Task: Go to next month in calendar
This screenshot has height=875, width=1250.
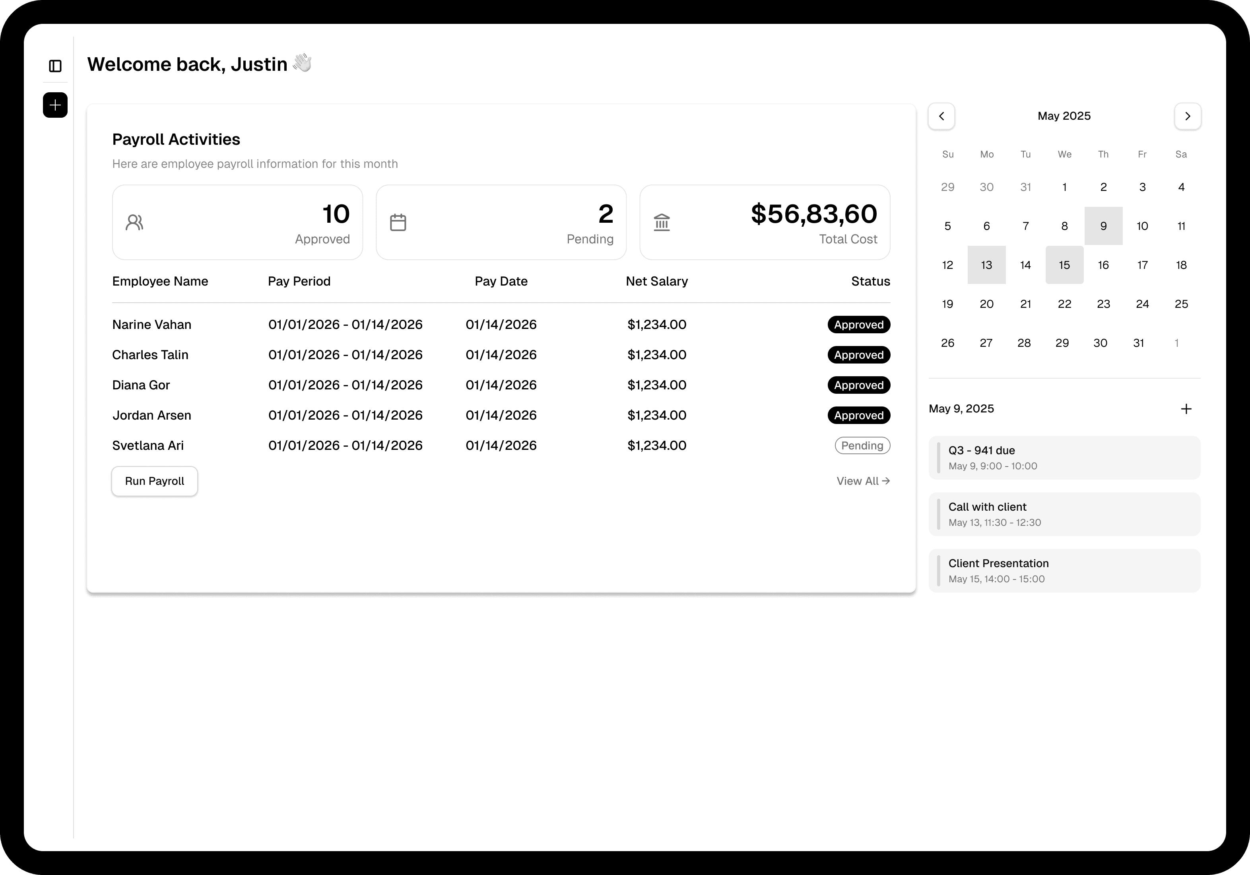Action: tap(1188, 116)
